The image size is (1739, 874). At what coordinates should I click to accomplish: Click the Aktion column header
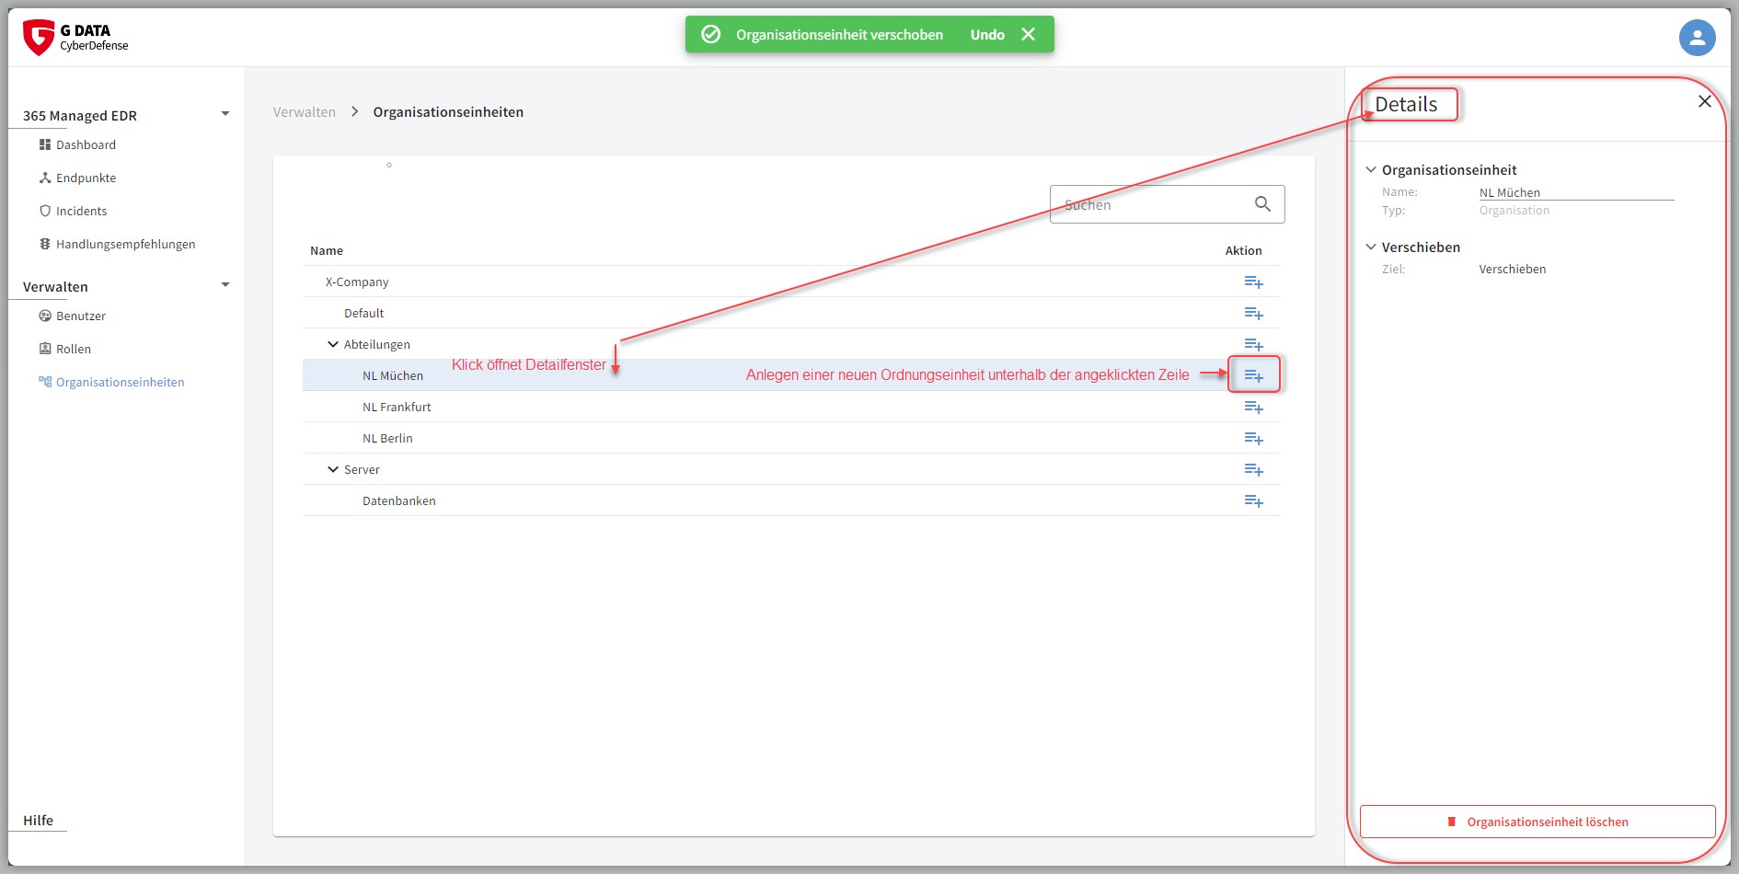click(x=1243, y=250)
